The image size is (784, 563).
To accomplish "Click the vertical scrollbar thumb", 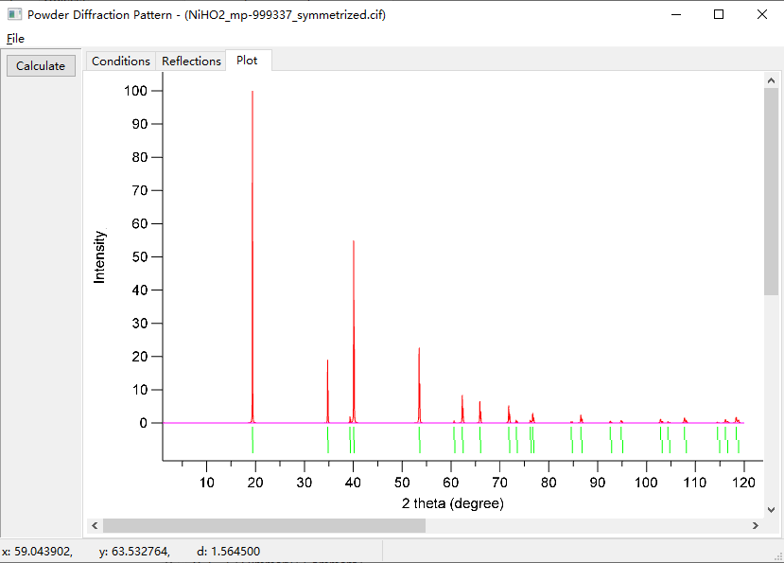I will coord(771,189).
